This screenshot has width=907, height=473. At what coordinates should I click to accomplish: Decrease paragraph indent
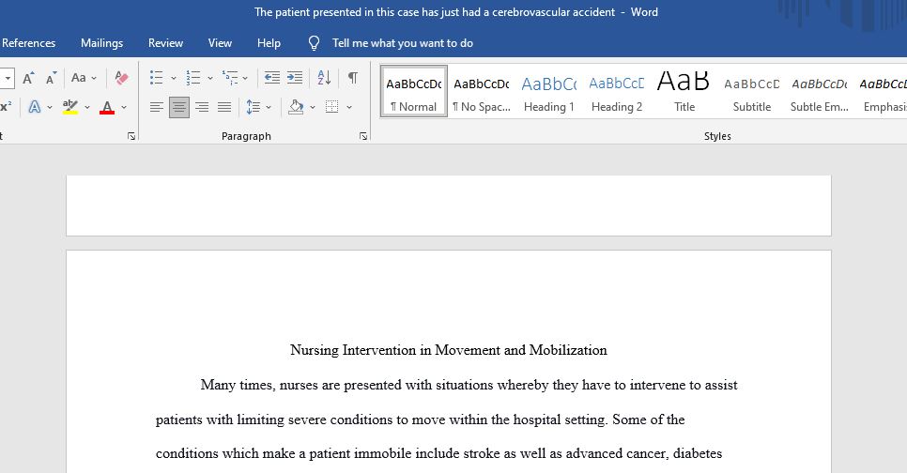pos(272,78)
